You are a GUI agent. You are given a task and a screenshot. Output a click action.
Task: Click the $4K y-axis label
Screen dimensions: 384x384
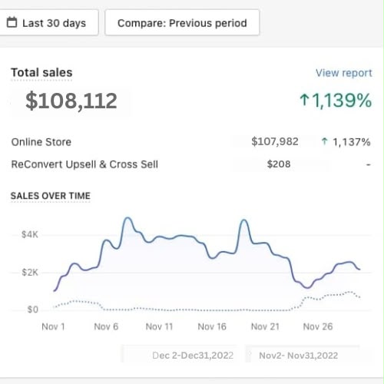coord(30,234)
